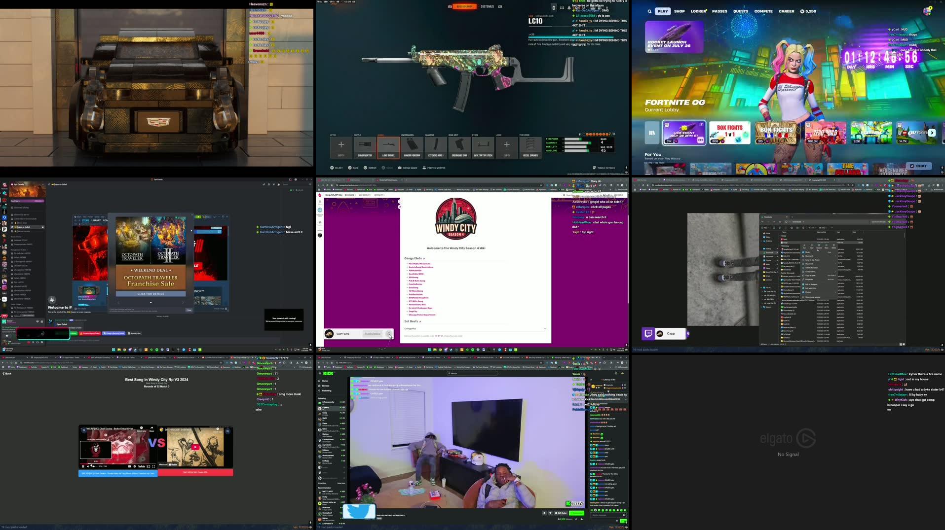Click the green Subscribe button on Kick
Viewport: 945px width, 530px height.
click(576, 513)
